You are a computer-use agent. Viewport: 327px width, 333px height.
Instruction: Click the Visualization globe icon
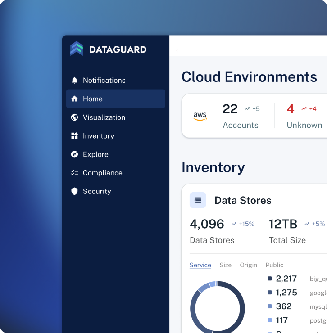pos(75,117)
